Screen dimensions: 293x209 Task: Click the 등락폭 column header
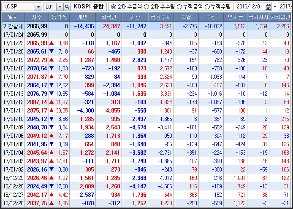pyautogui.click(x=59, y=17)
